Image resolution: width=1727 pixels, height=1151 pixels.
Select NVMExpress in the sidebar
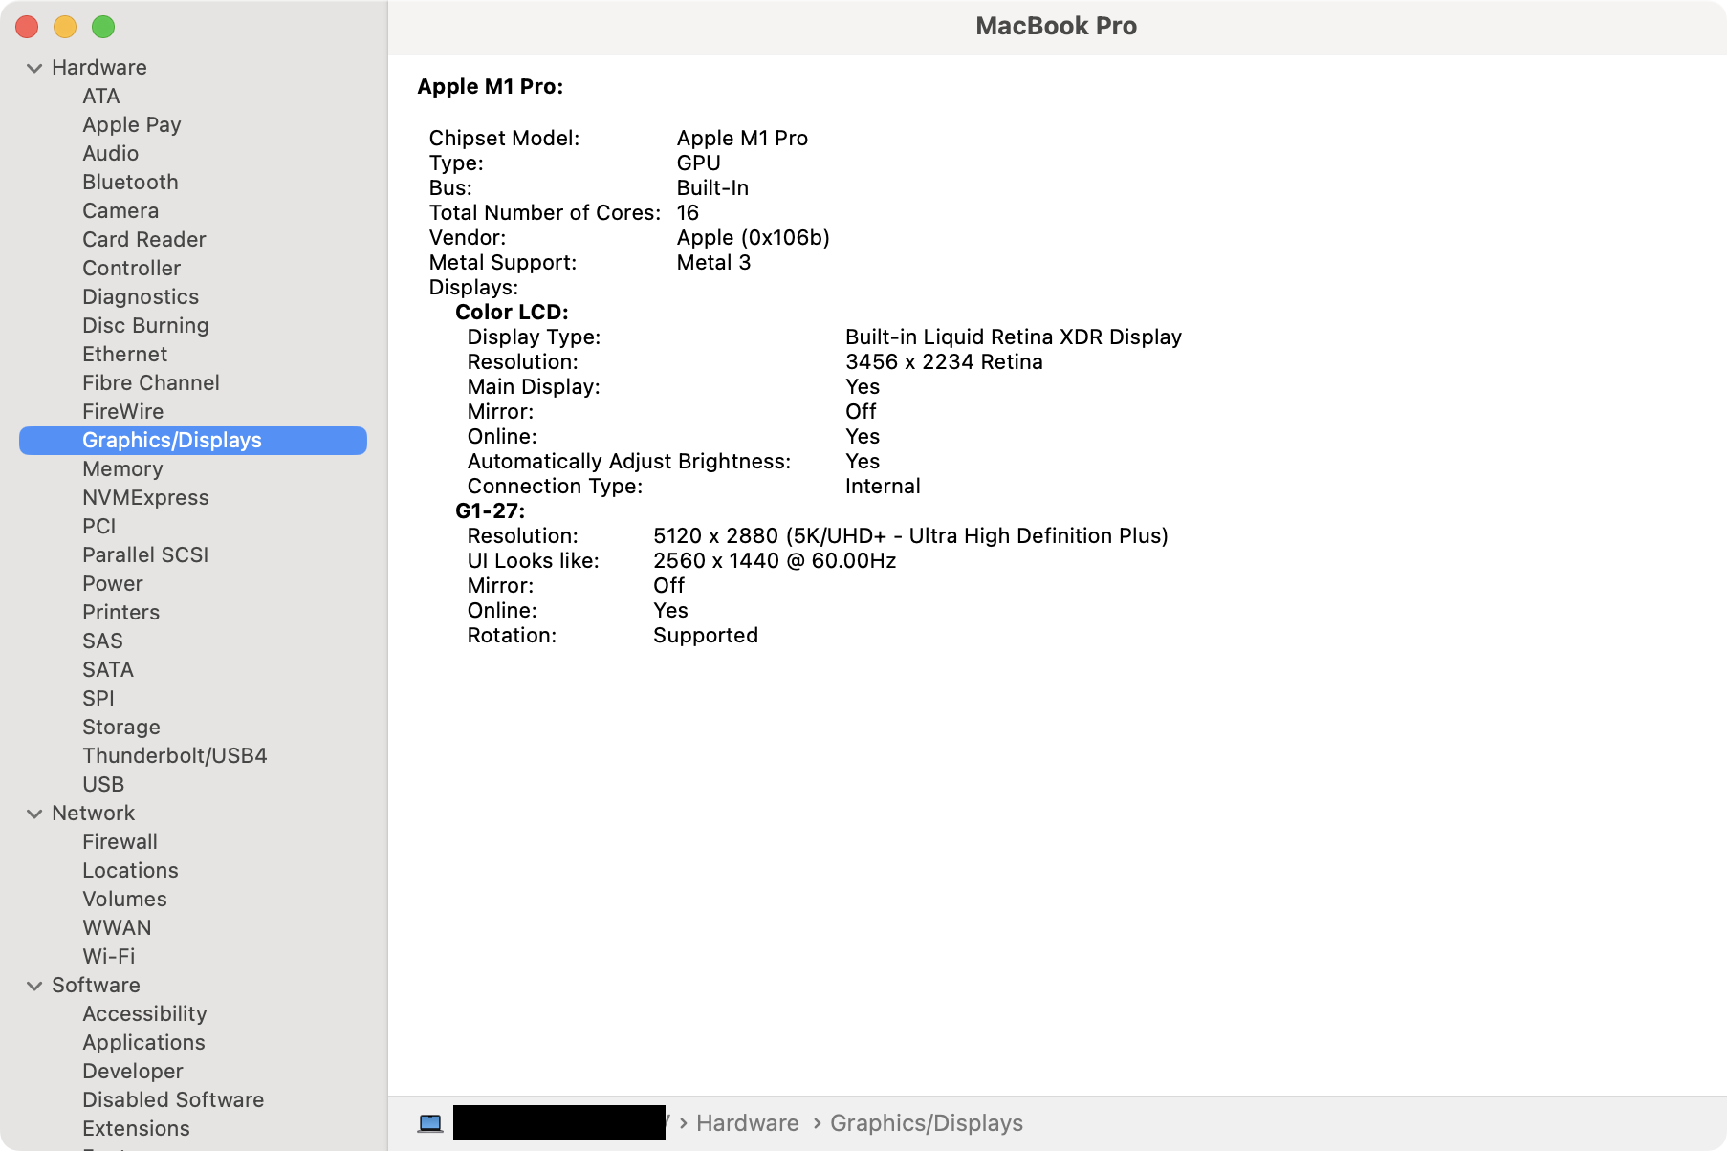click(145, 498)
